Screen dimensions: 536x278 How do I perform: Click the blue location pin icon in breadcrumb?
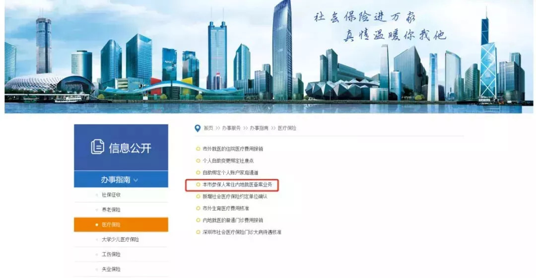197,128
